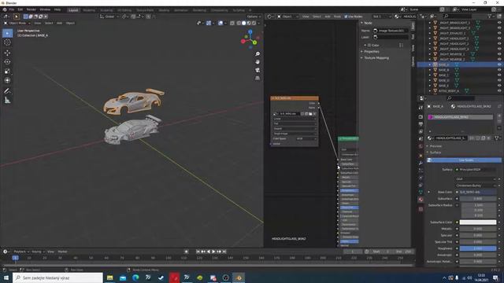This screenshot has height=283, width=504.
Task: Click the navigation gizmo Z axis
Action: [250, 31]
